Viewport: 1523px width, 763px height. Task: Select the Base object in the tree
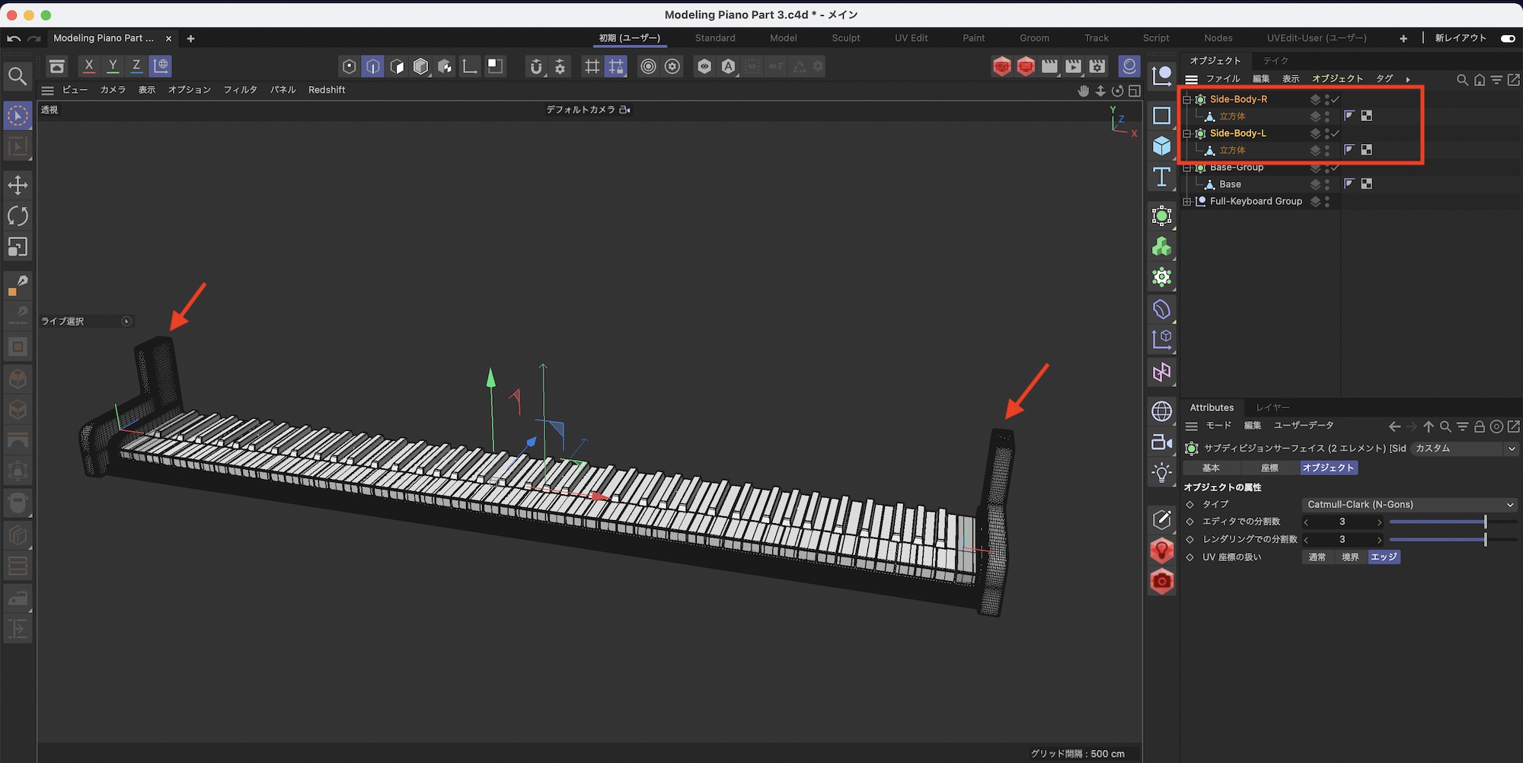pos(1230,184)
